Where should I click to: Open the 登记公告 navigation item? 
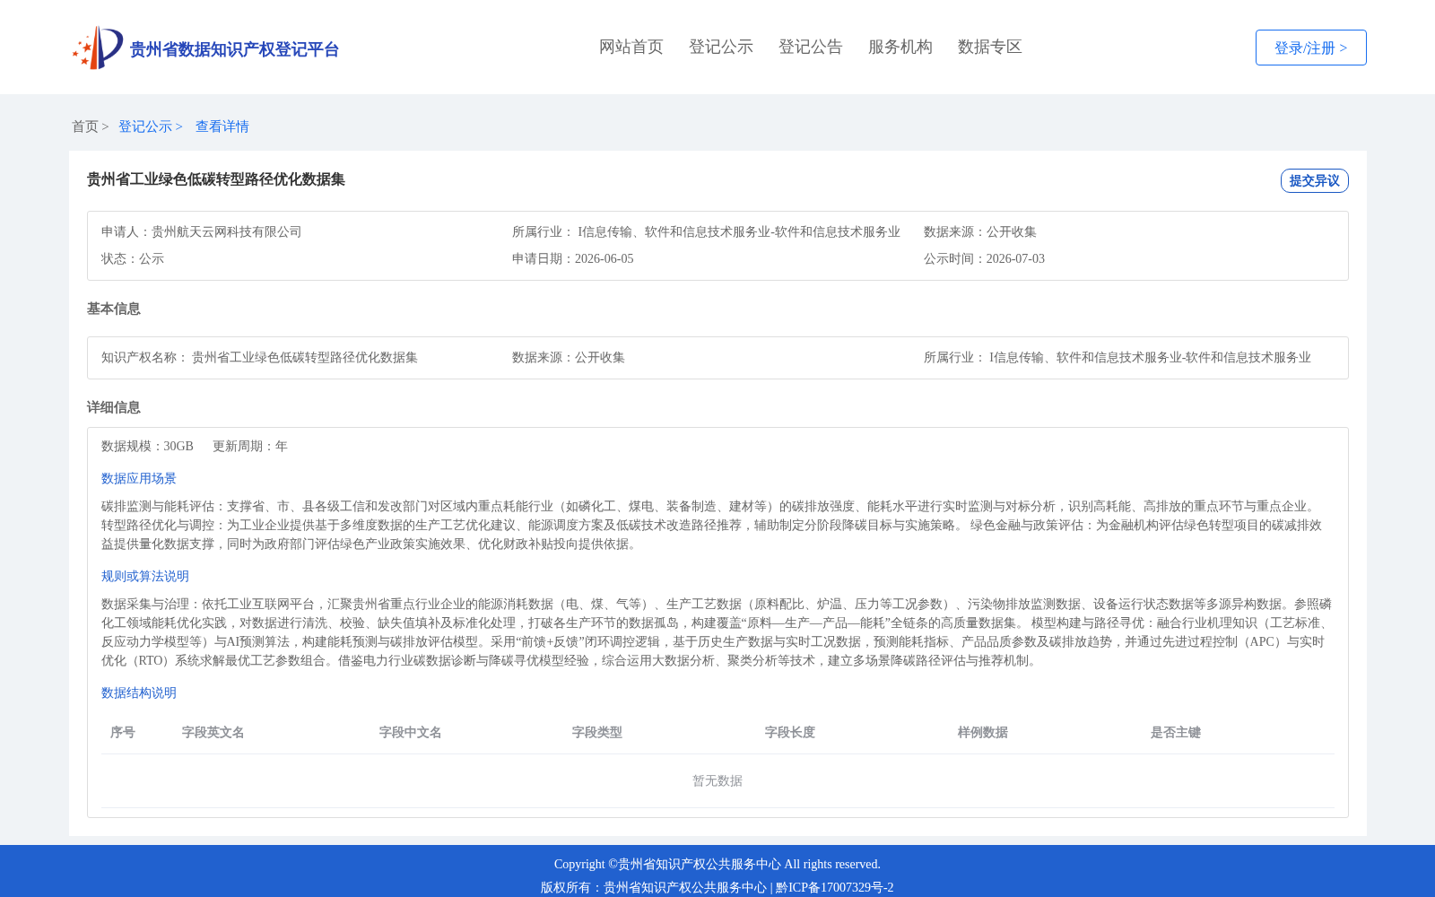coord(811,47)
